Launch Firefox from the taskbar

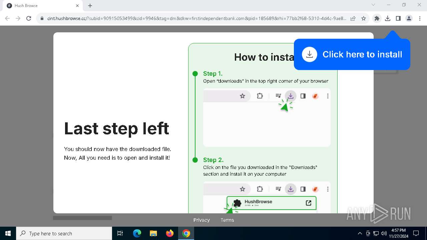click(170, 233)
